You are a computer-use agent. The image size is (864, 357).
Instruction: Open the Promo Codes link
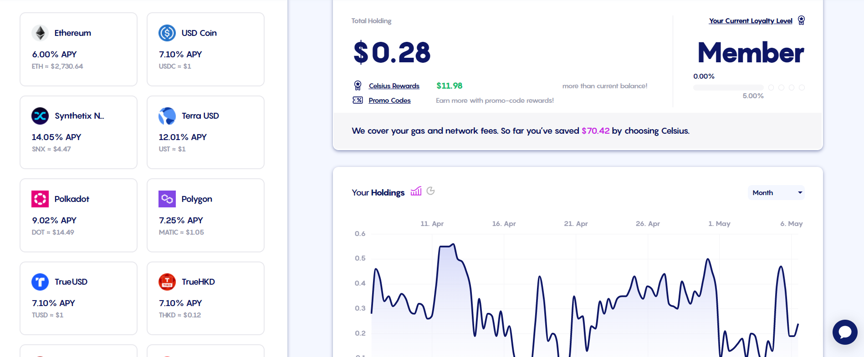389,101
